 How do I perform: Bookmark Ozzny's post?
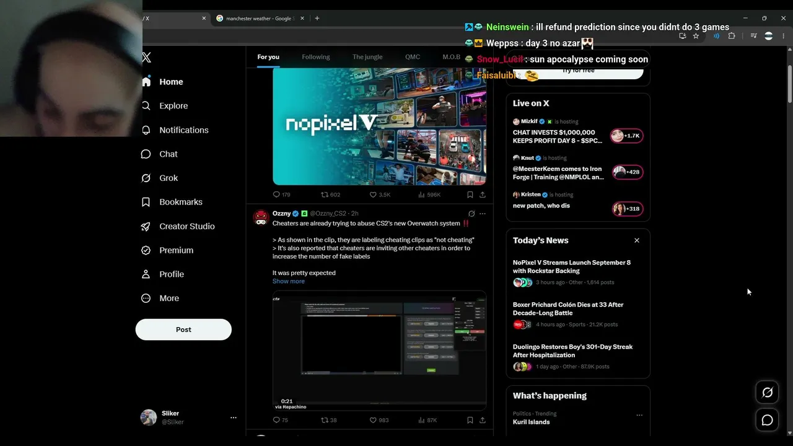[x=470, y=420]
